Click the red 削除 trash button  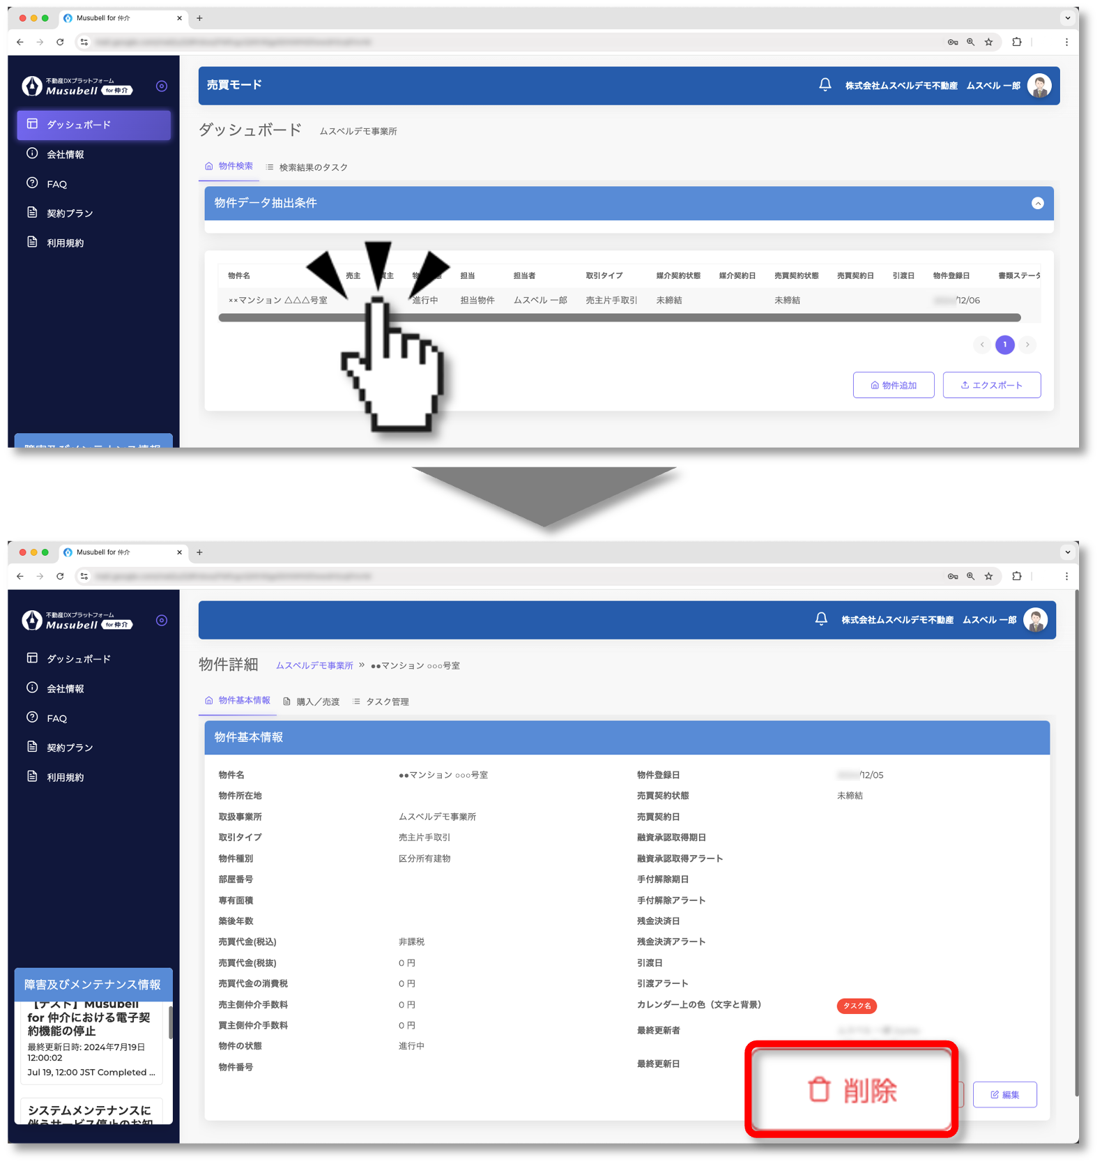(851, 1090)
